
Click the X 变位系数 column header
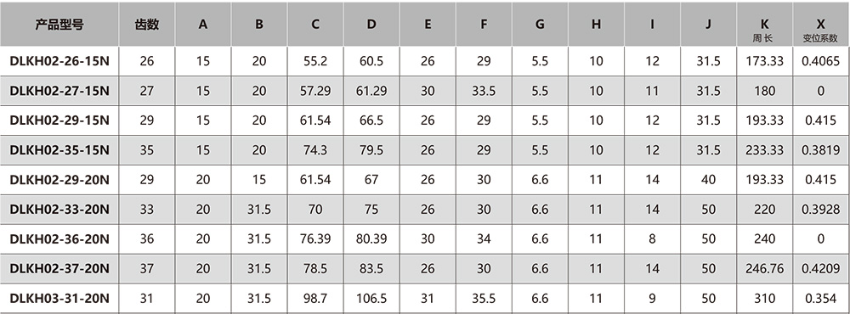[x=820, y=30]
